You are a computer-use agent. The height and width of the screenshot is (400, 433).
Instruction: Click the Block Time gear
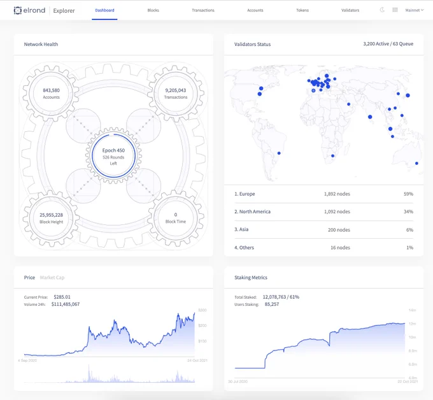click(x=176, y=218)
